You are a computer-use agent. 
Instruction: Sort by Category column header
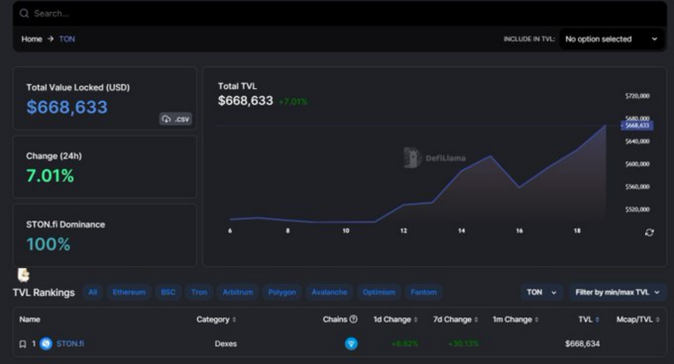coord(216,319)
